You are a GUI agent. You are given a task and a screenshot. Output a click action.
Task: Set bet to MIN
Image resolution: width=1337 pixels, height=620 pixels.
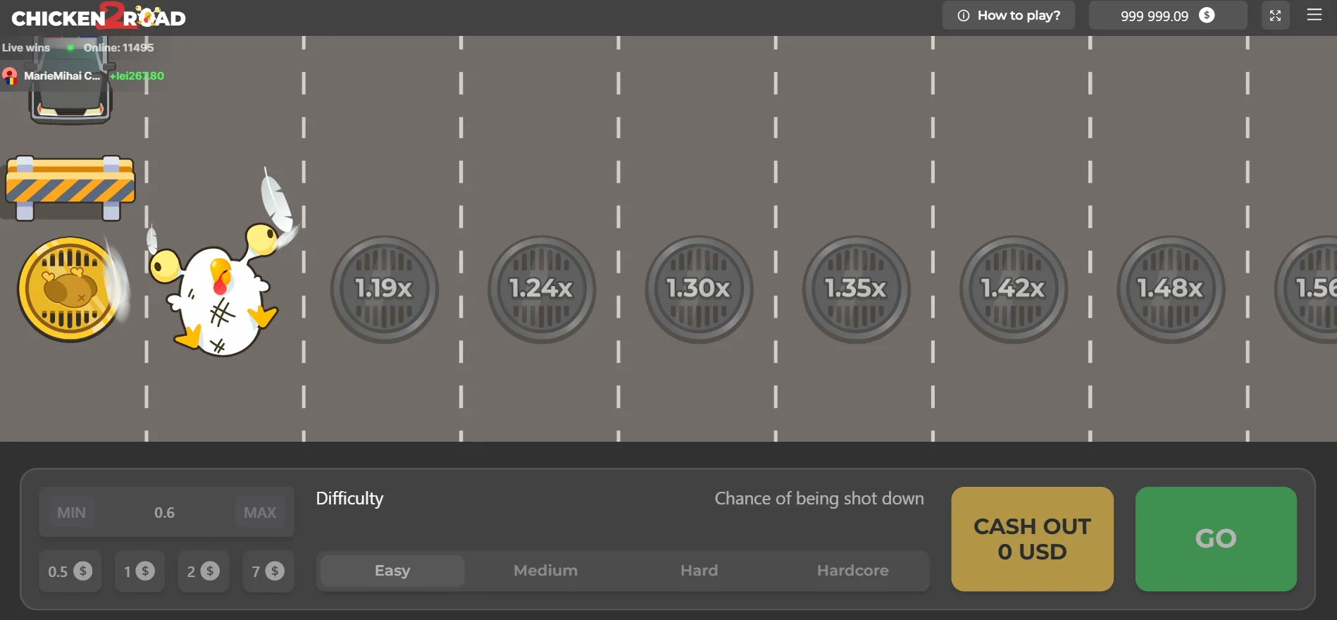coord(71,512)
